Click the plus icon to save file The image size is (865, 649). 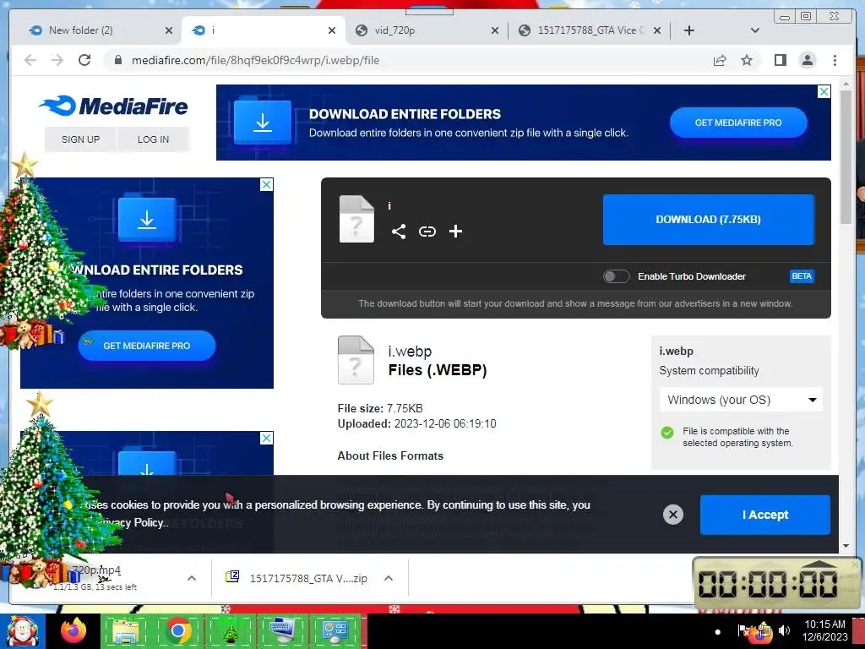coord(455,232)
